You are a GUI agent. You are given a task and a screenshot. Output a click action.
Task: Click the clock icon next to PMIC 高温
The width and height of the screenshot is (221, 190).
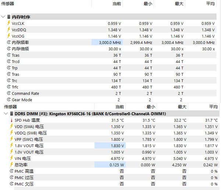[11, 171]
